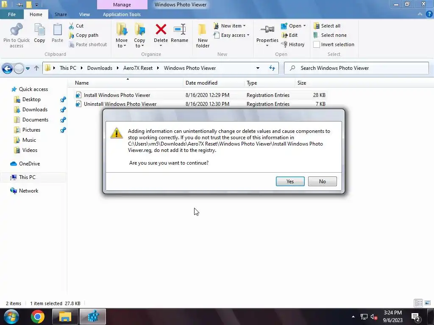The image size is (434, 325).
Task: Click the Registry Editor taskbar icon
Action: tap(93, 317)
